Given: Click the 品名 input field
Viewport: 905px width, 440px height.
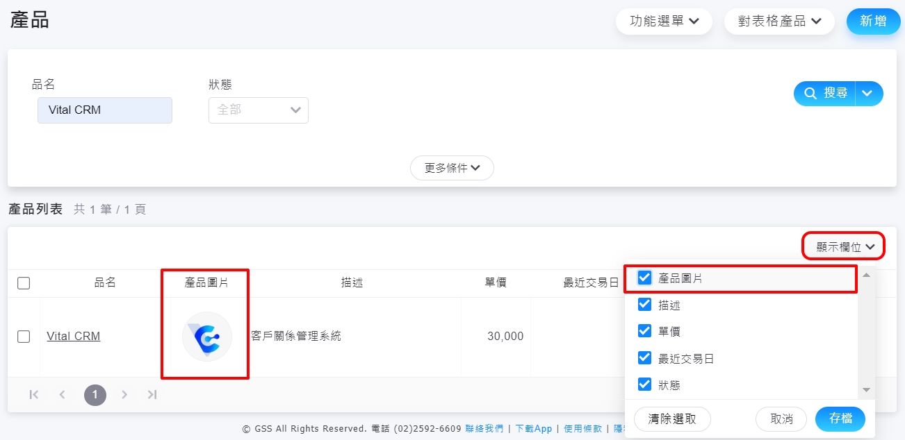Looking at the screenshot, I should coord(105,110).
